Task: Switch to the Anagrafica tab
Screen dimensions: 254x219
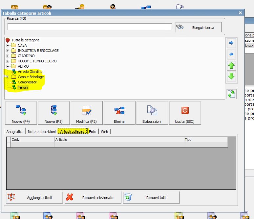Action: tap(15, 132)
